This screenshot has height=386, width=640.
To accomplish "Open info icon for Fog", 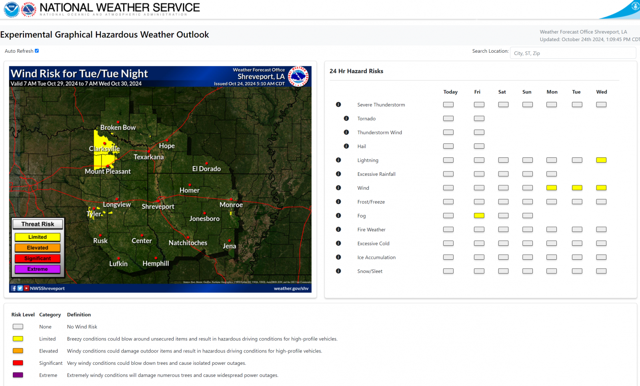I will point(338,215).
